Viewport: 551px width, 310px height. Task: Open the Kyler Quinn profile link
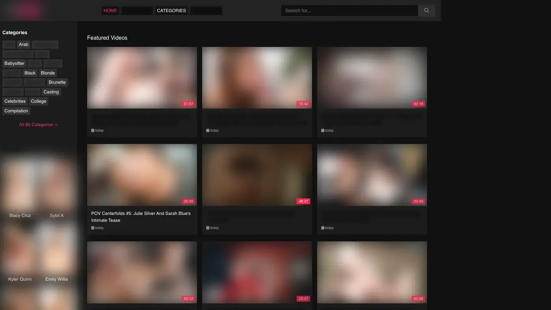(20, 279)
